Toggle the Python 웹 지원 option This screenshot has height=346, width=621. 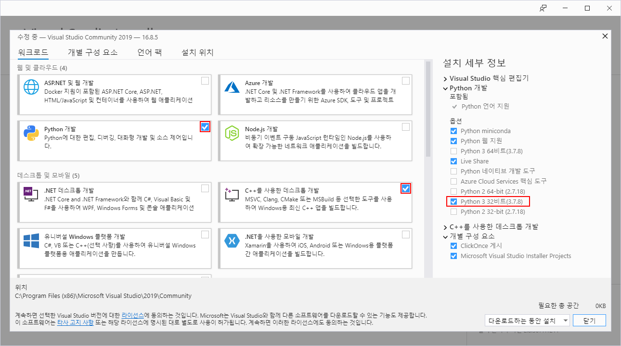(x=453, y=141)
